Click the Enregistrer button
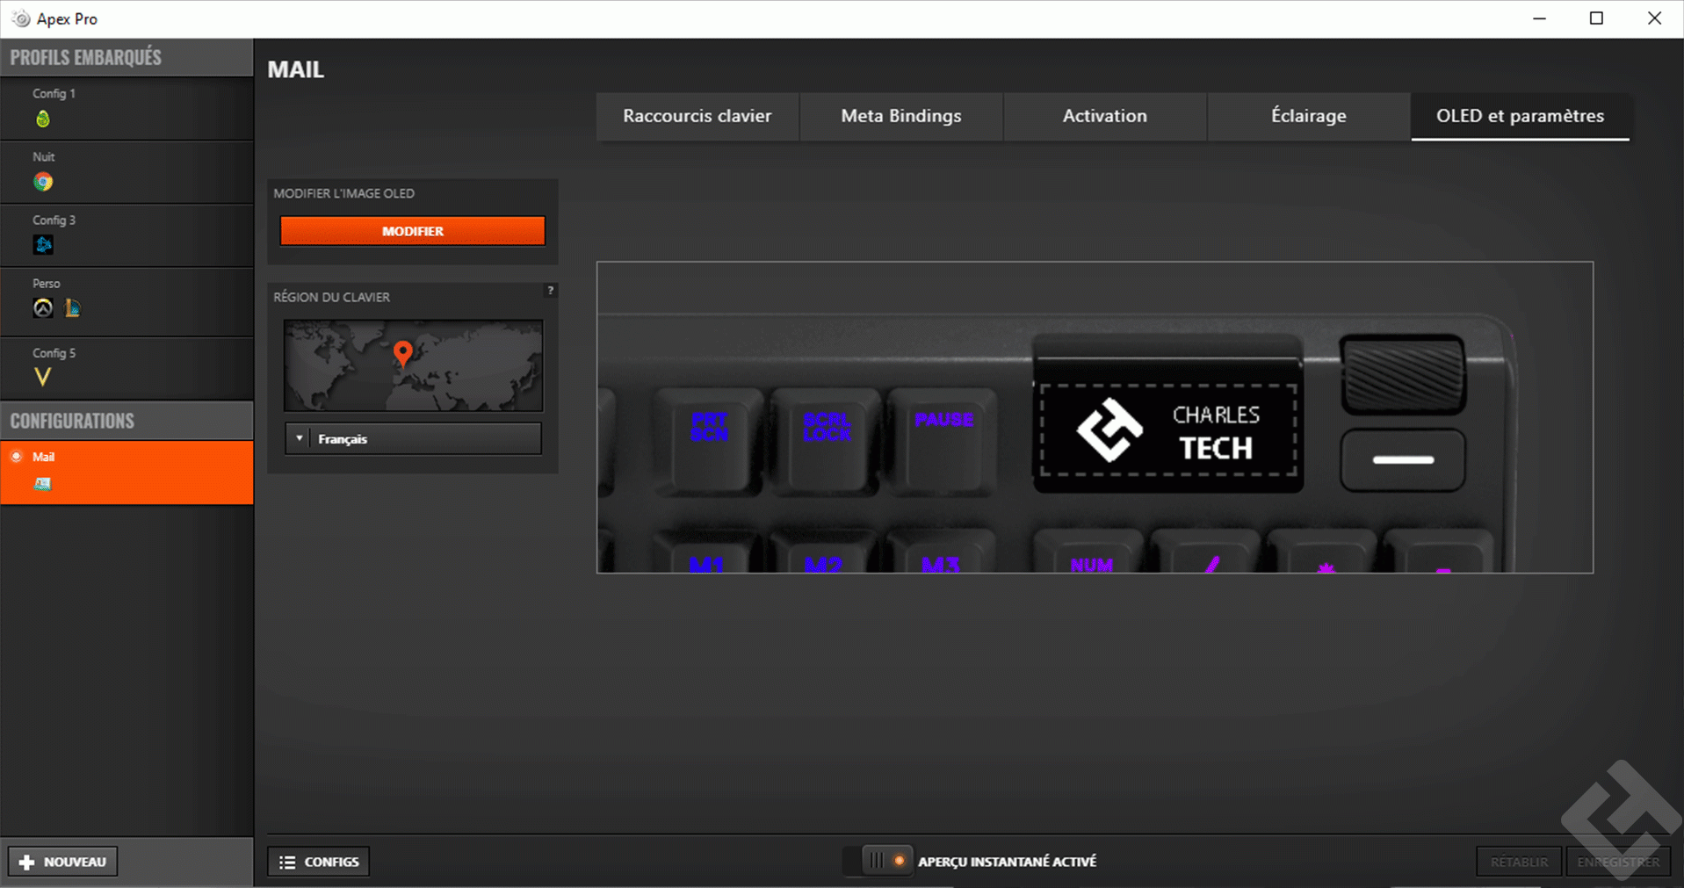 coord(1618,862)
